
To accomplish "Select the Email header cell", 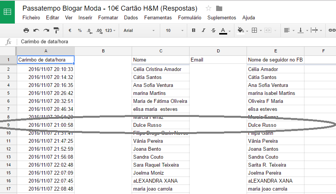I will tap(218, 60).
